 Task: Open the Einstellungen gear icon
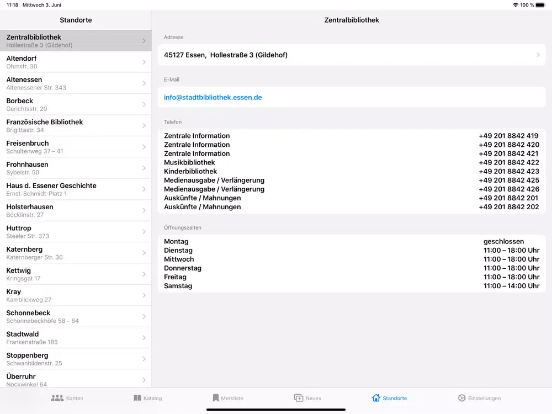tap(461, 398)
